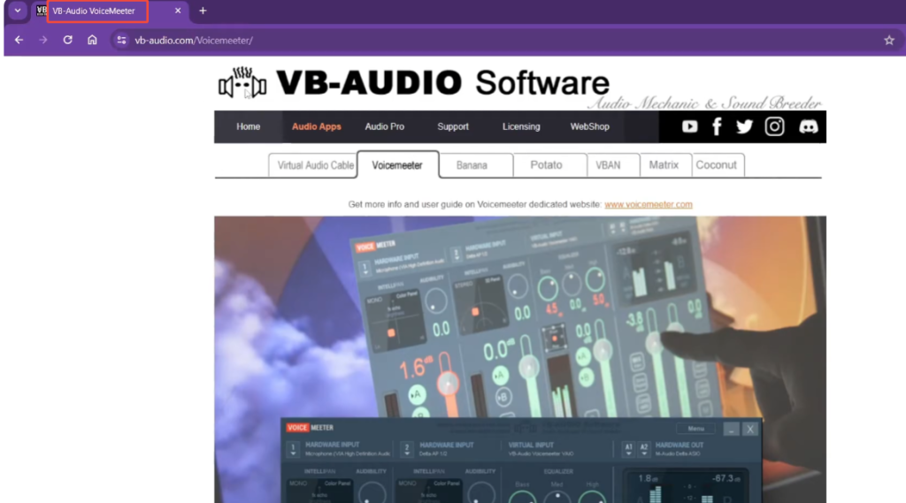Switch to the Potato tab
906x503 pixels.
click(549, 165)
